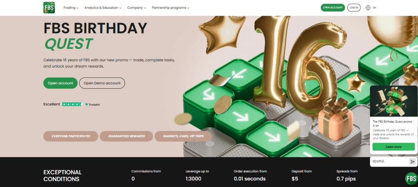Select the EVERYONE PARTICIPATES pill
This screenshot has height=187, width=418.
tap(71, 136)
